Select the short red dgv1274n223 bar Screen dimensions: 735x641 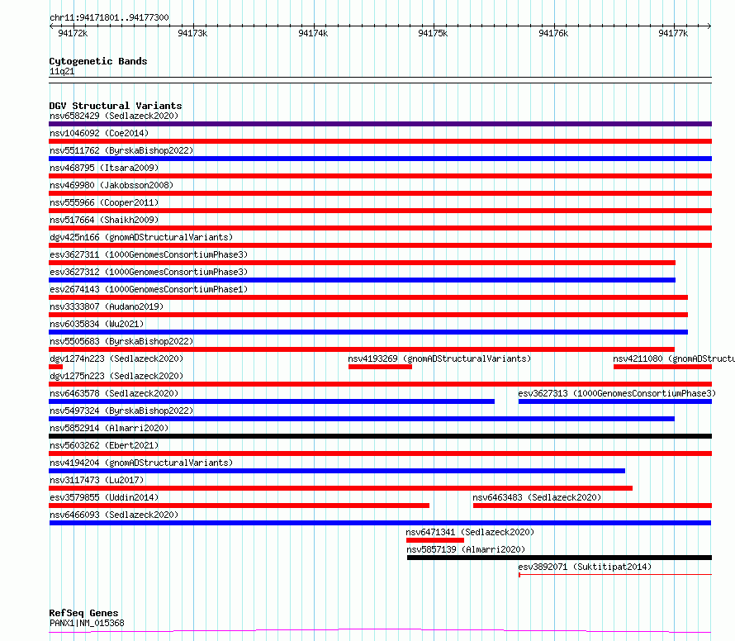[x=56, y=367]
